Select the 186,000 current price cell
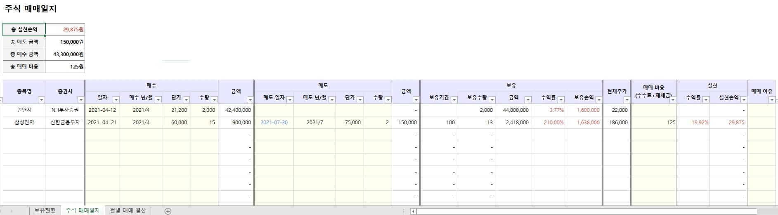778x215 pixels. tap(617, 123)
